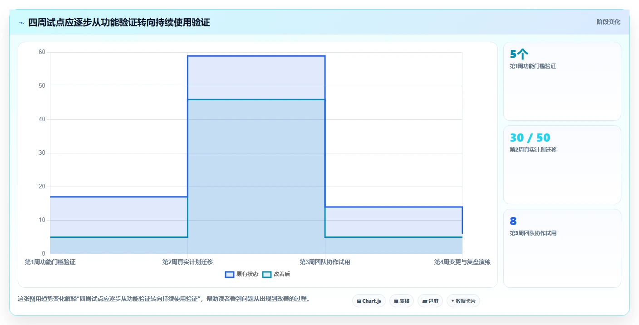Click the teal 改善后 legend swatch

pyautogui.click(x=267, y=274)
